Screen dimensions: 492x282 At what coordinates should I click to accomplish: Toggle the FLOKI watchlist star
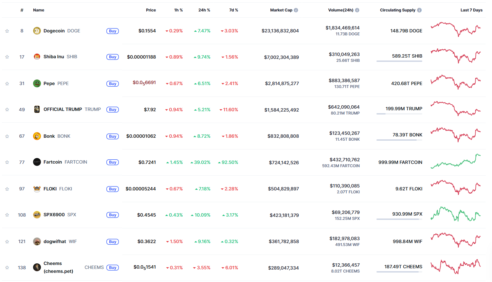[x=7, y=189]
